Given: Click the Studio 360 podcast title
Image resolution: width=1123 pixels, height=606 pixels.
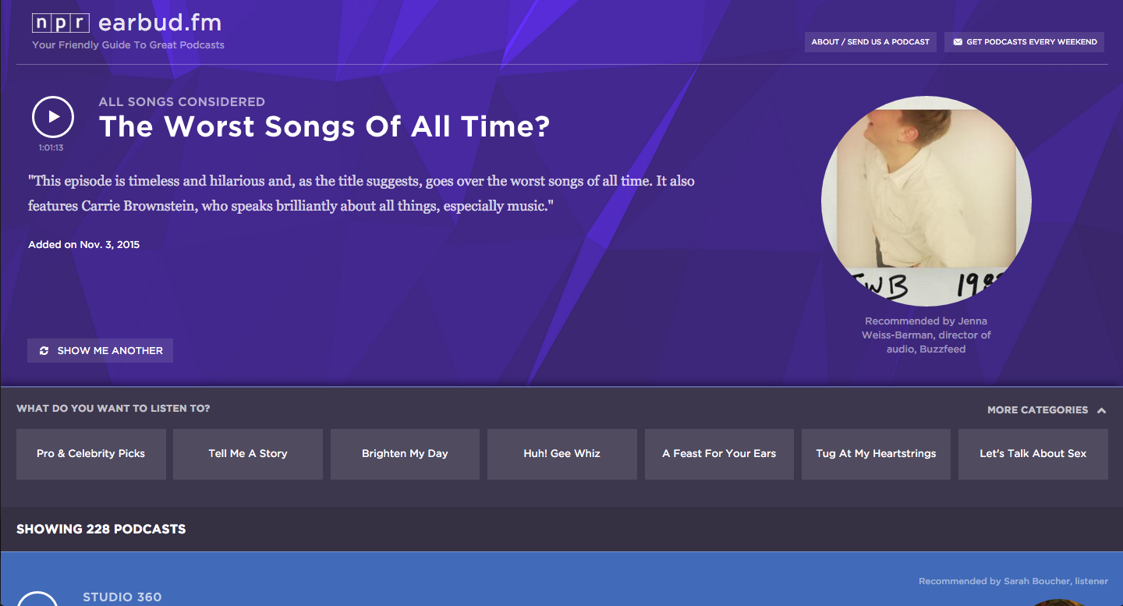Looking at the screenshot, I should [122, 597].
